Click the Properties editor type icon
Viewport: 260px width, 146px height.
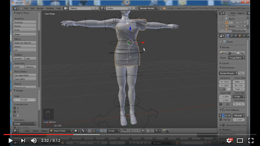coord(222,36)
